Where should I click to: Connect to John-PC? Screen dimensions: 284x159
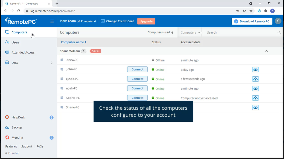pos(137,69)
